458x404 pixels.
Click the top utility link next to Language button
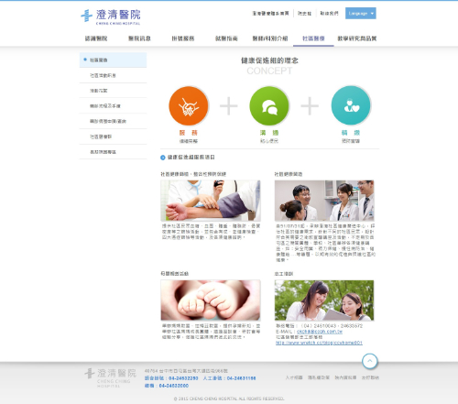click(329, 14)
